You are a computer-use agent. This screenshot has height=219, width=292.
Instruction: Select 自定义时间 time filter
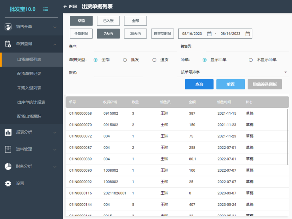[x=162, y=34]
